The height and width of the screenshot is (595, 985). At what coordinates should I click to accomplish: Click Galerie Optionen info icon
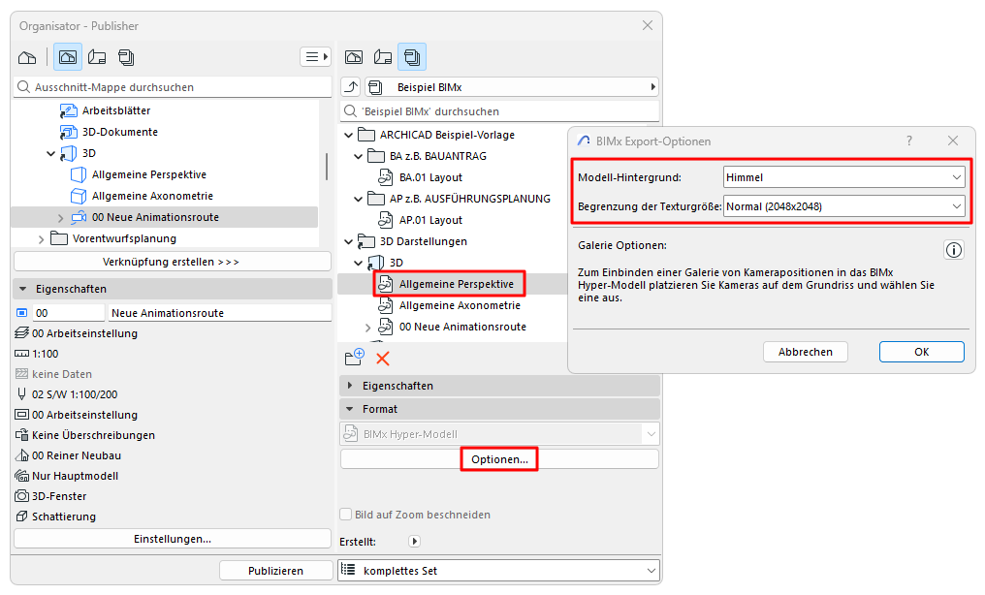click(954, 250)
